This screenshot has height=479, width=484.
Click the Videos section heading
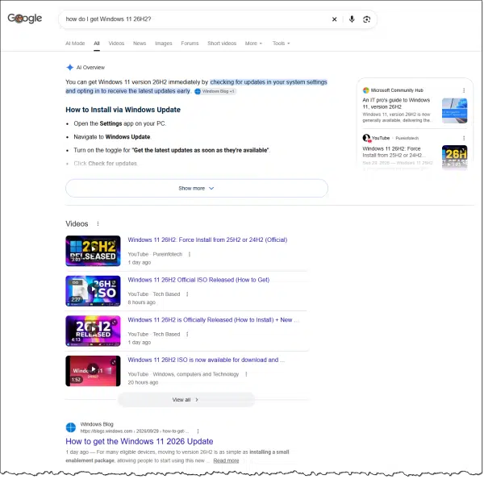[x=77, y=223]
